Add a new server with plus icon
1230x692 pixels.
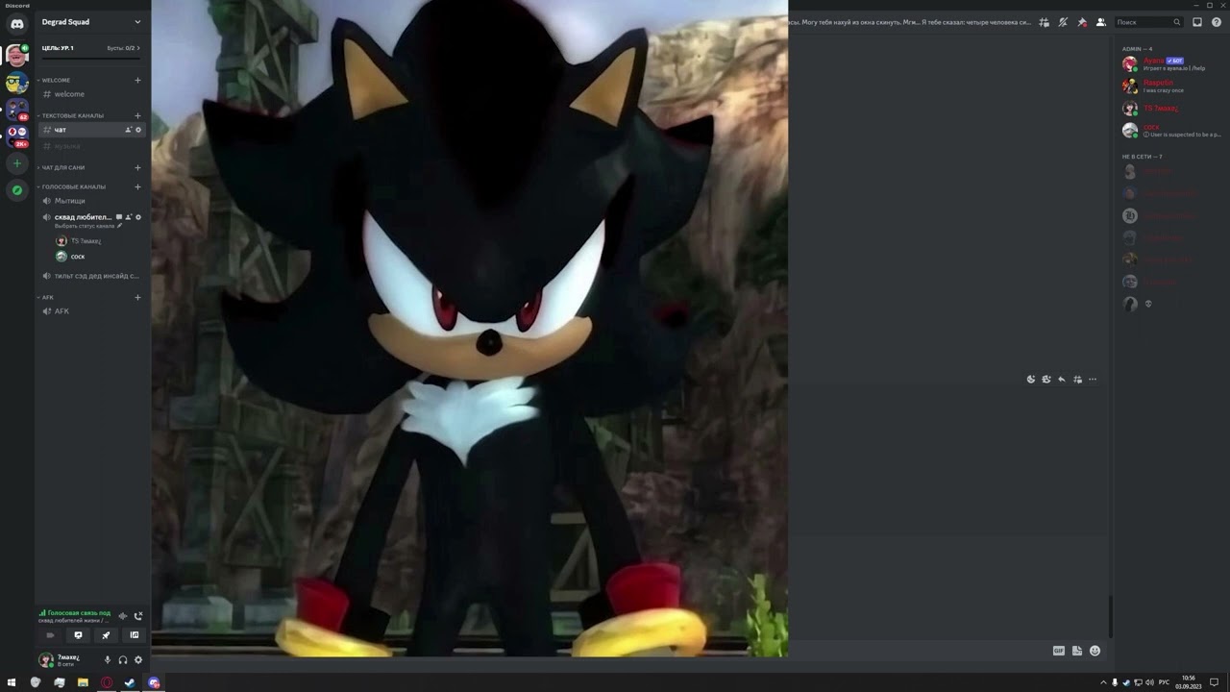(16, 163)
